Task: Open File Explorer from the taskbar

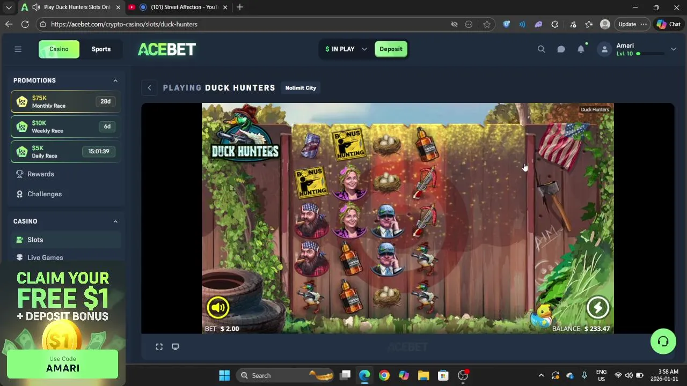Action: click(423, 376)
